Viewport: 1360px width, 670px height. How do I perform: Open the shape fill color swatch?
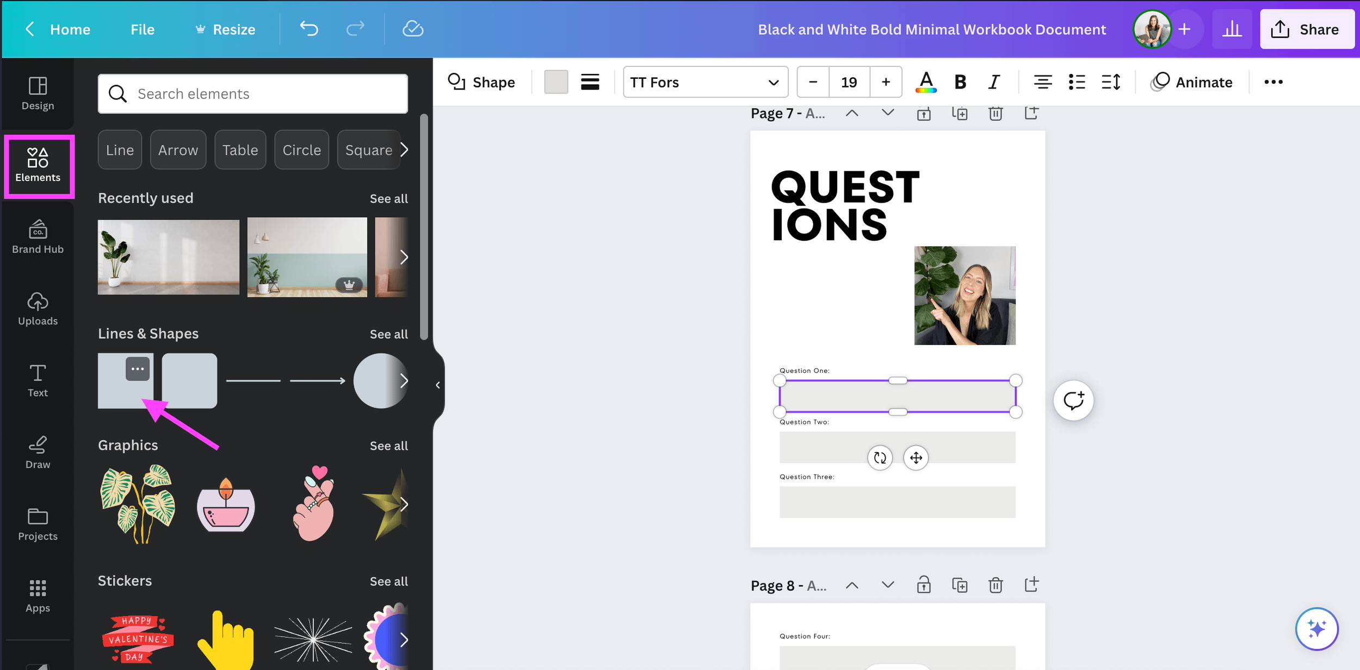556,82
